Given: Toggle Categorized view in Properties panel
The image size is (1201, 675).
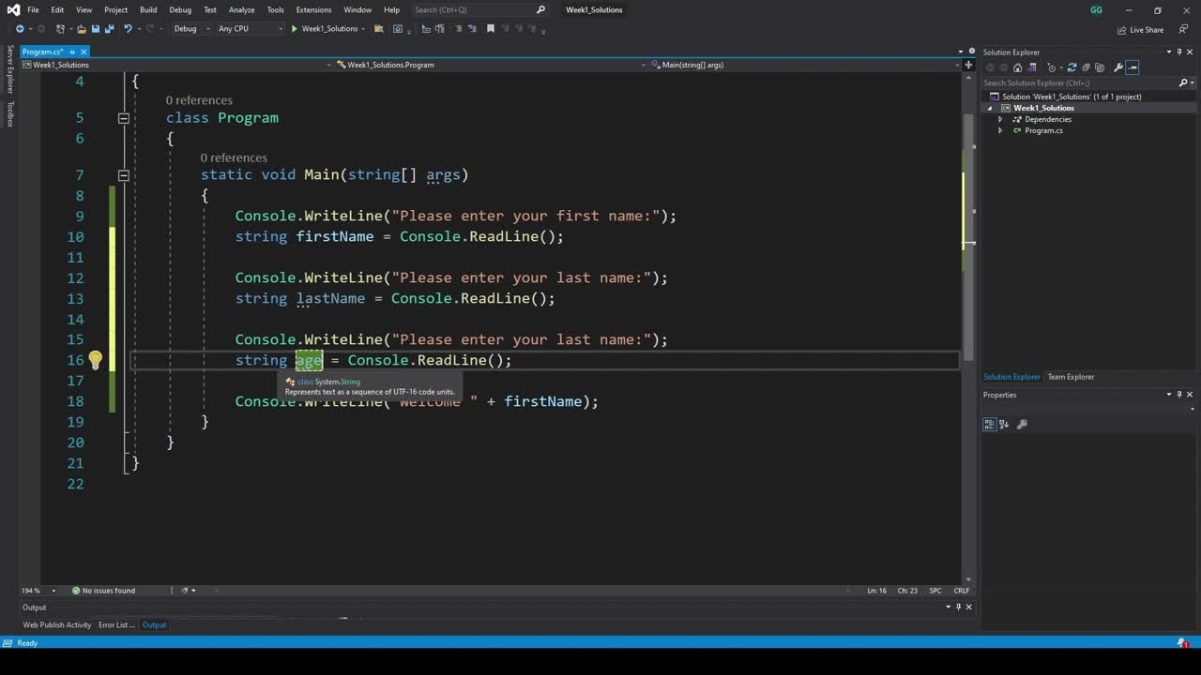Looking at the screenshot, I should click(989, 424).
